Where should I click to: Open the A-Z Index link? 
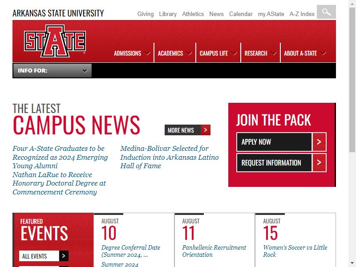[x=302, y=14]
